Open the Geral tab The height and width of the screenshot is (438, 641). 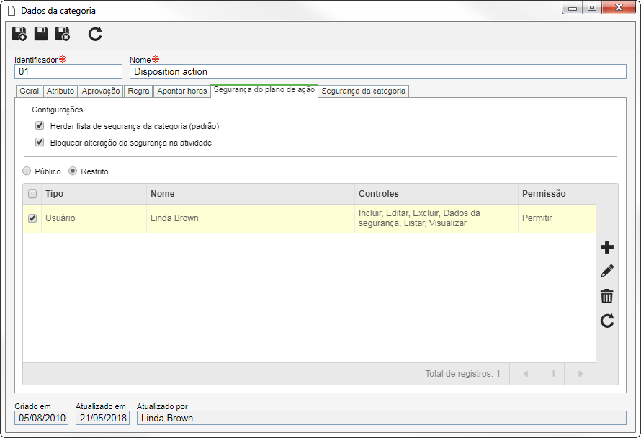coord(29,91)
